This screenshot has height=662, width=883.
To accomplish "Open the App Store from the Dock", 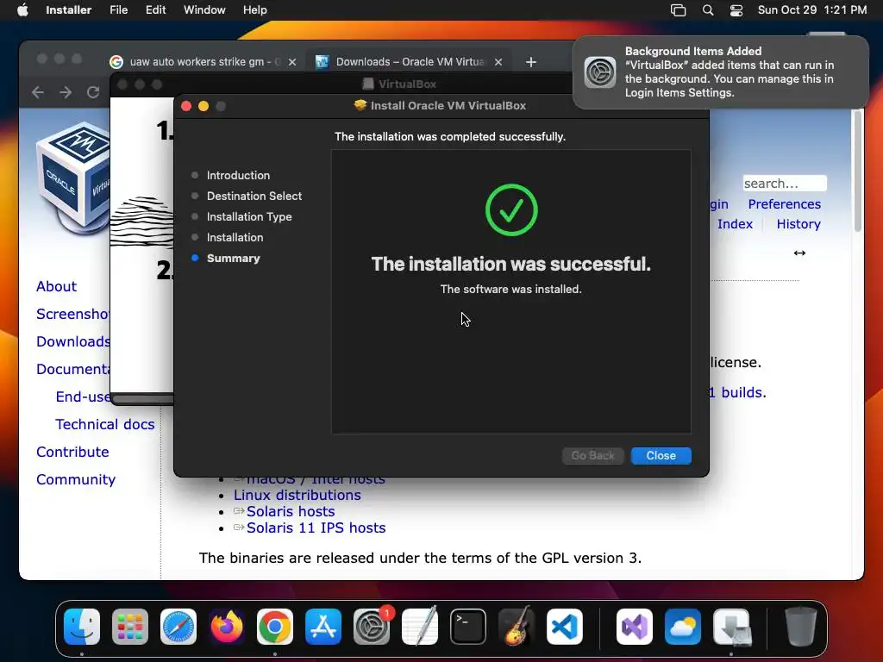I will click(323, 627).
